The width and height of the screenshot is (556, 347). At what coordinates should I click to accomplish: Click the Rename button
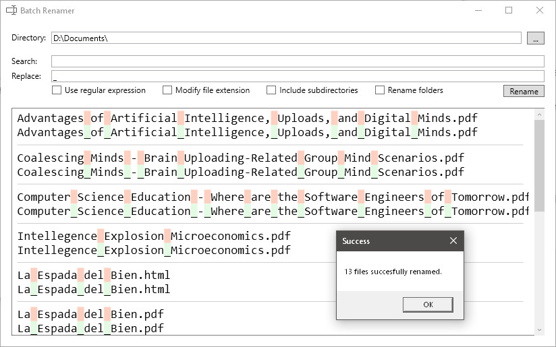click(524, 91)
